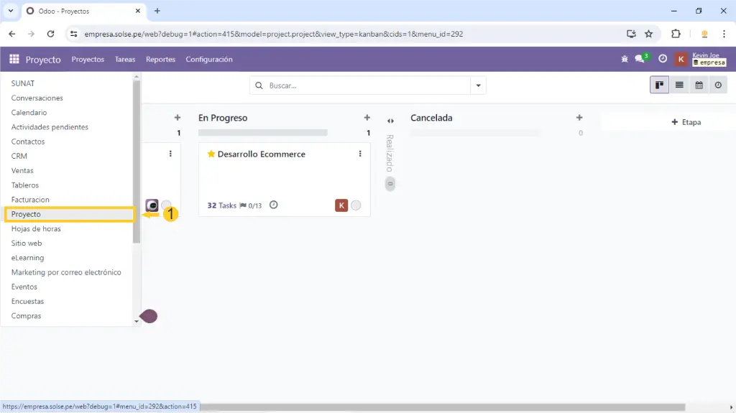Add a new Etapa column
The image size is (736, 413).
(x=686, y=122)
